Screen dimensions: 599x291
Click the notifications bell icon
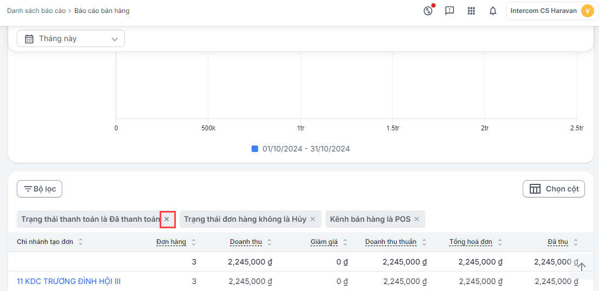(493, 11)
